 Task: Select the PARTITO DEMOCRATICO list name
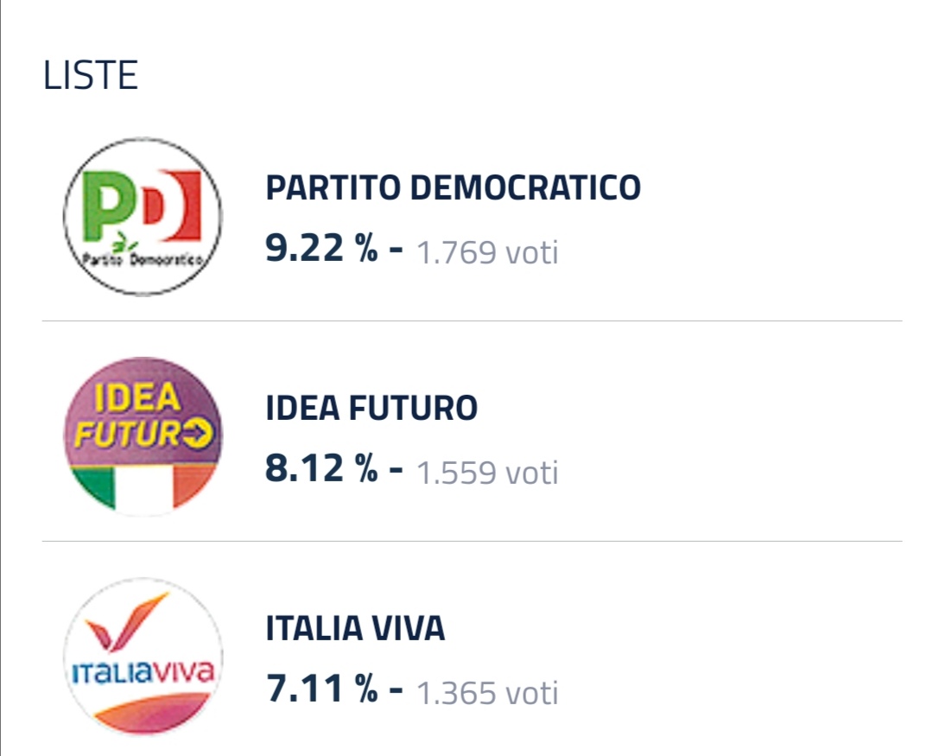pyautogui.click(x=453, y=187)
